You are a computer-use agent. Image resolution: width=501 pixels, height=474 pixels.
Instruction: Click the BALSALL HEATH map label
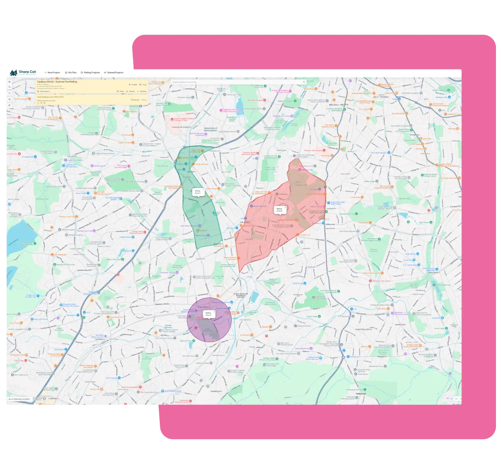point(339,105)
